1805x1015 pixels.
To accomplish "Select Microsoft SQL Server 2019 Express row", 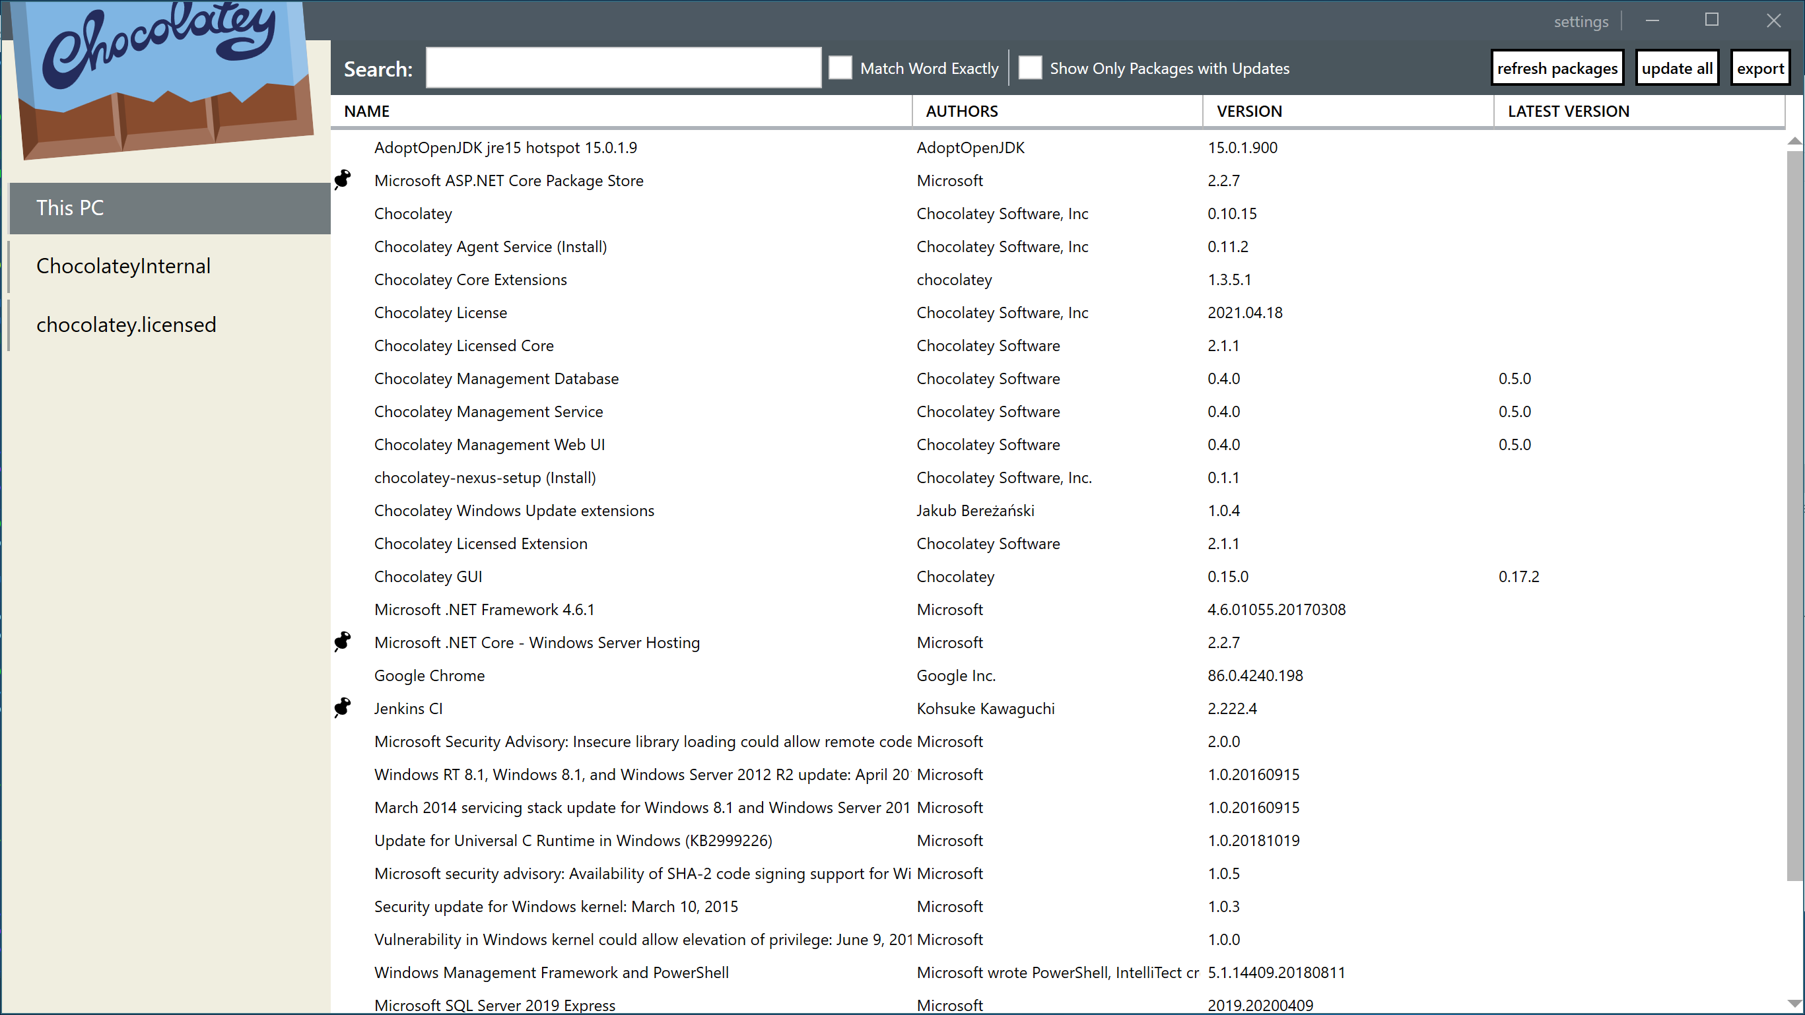I will click(1058, 1003).
